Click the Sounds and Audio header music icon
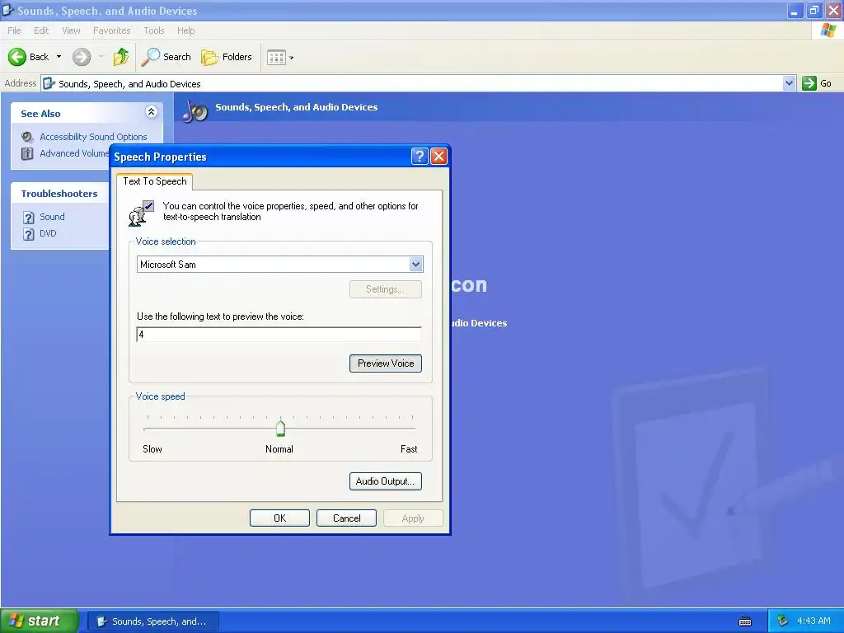Screen dimensions: 844x633 (195, 110)
